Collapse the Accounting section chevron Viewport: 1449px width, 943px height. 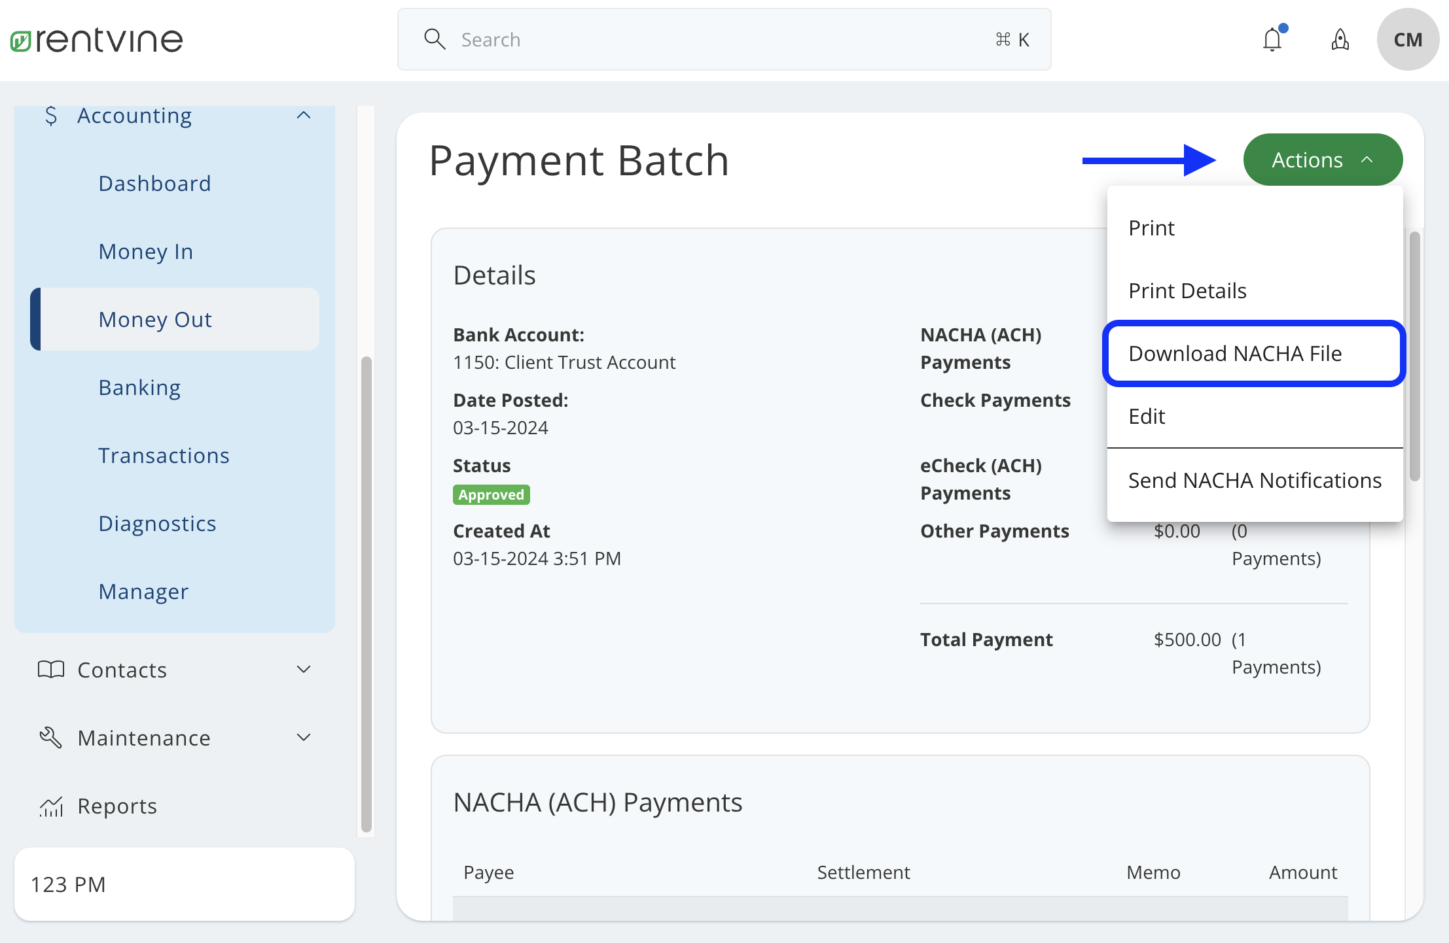point(303,115)
